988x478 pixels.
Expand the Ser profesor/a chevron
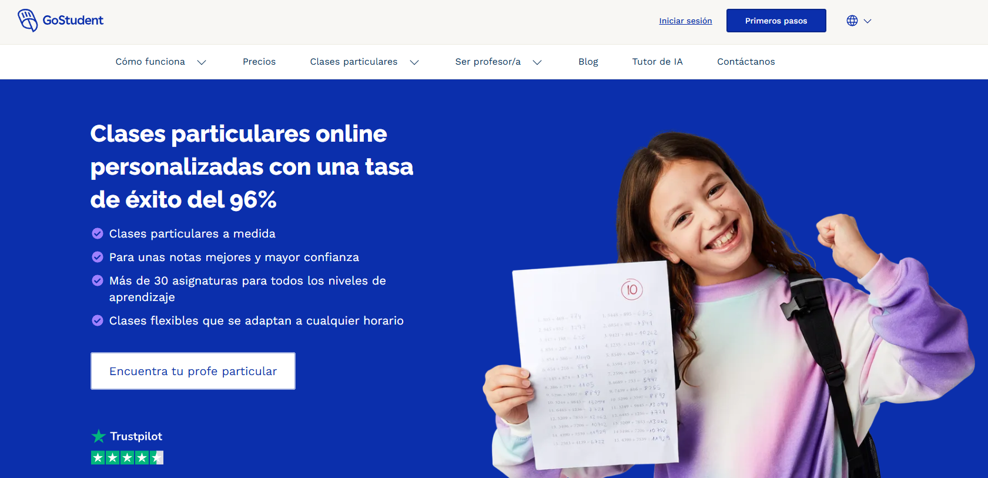tap(537, 62)
